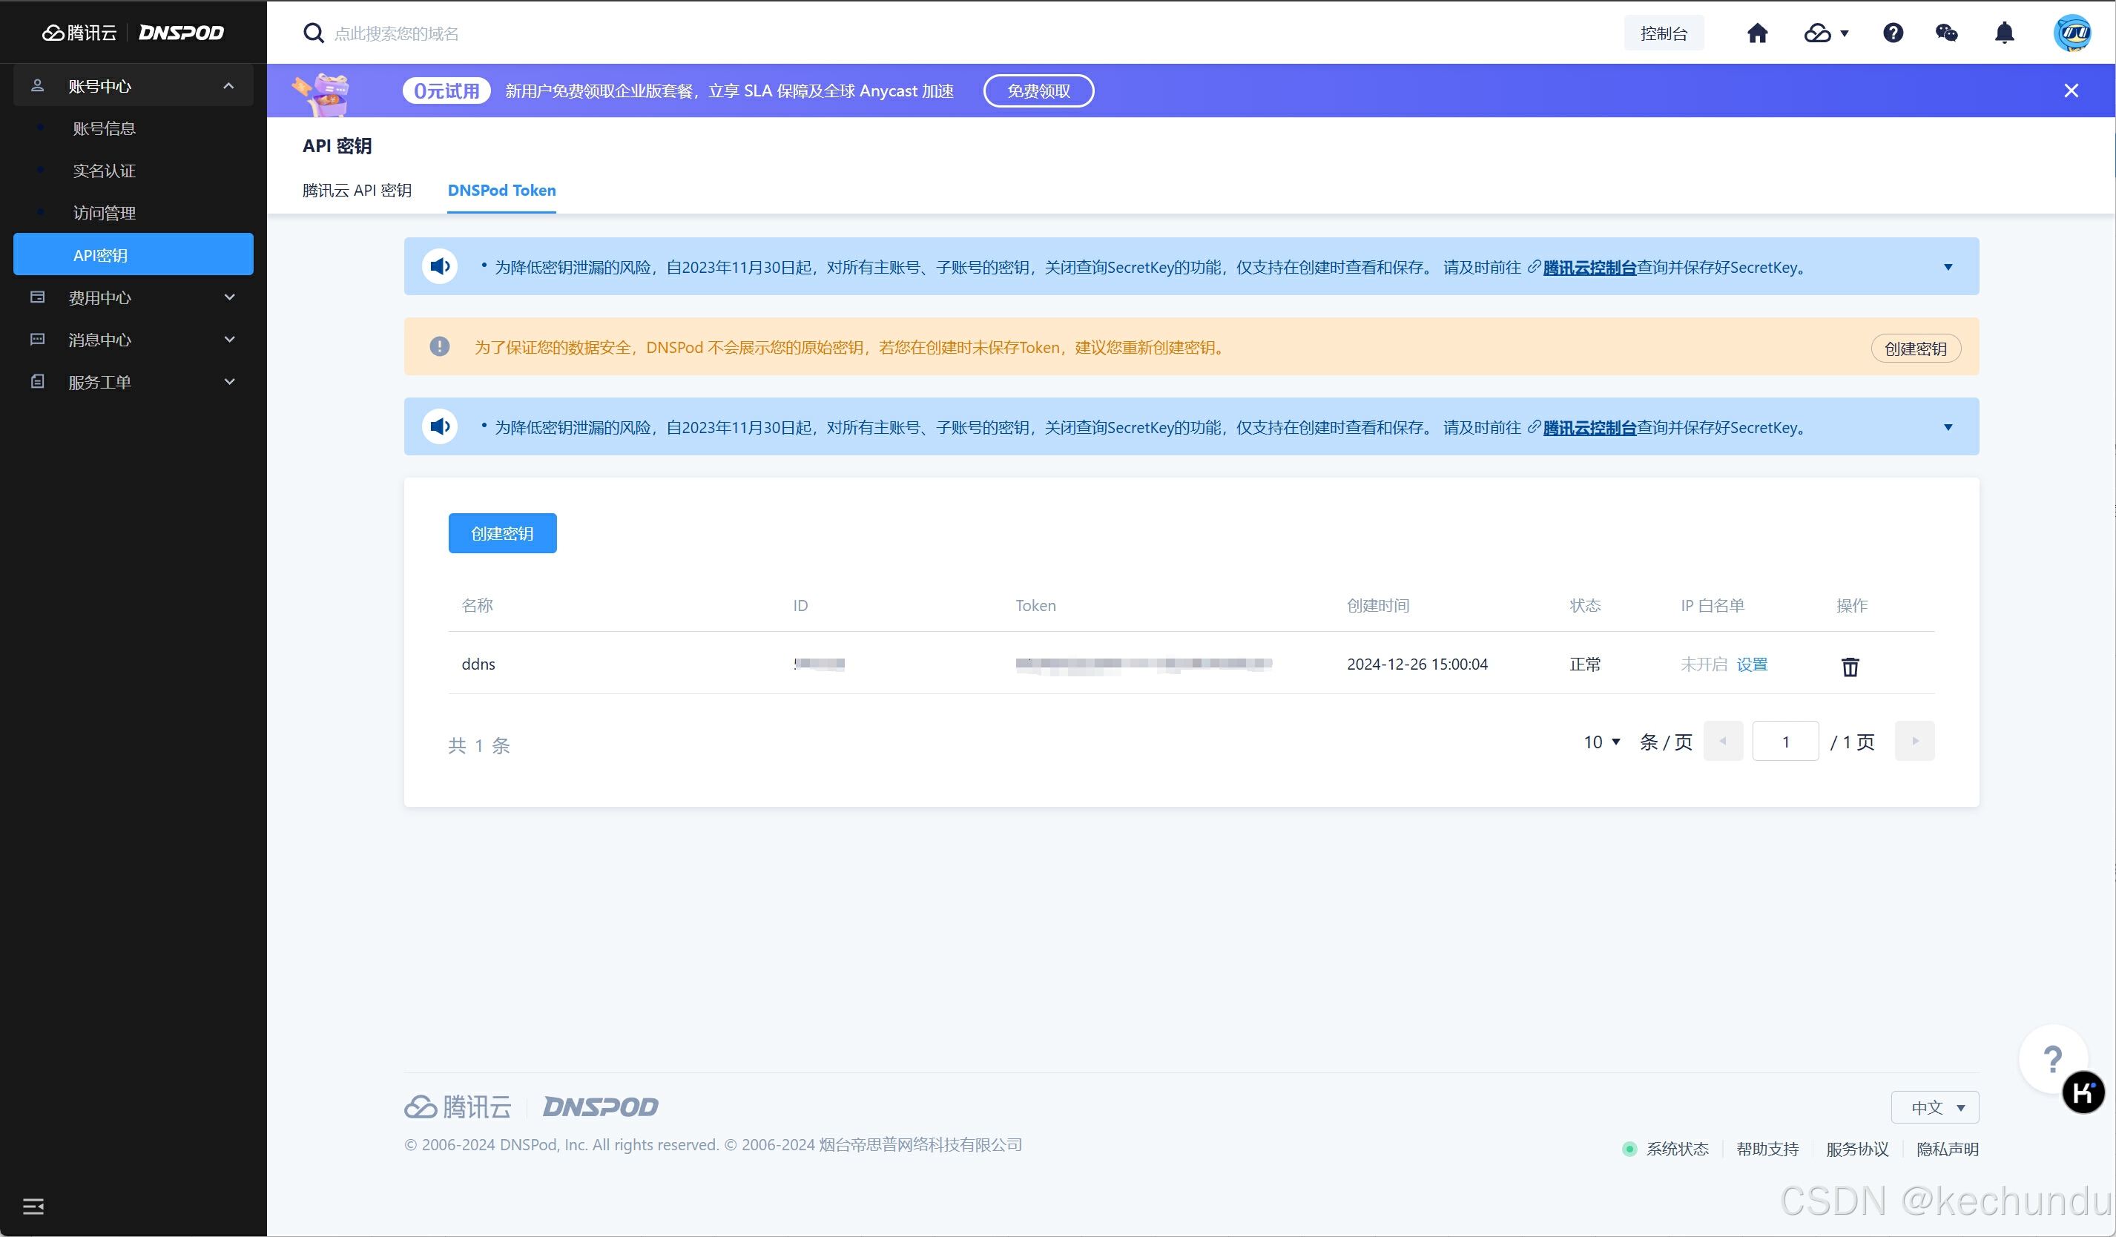Open the notification bell icon
Viewport: 2116px width, 1237px height.
tap(2004, 33)
